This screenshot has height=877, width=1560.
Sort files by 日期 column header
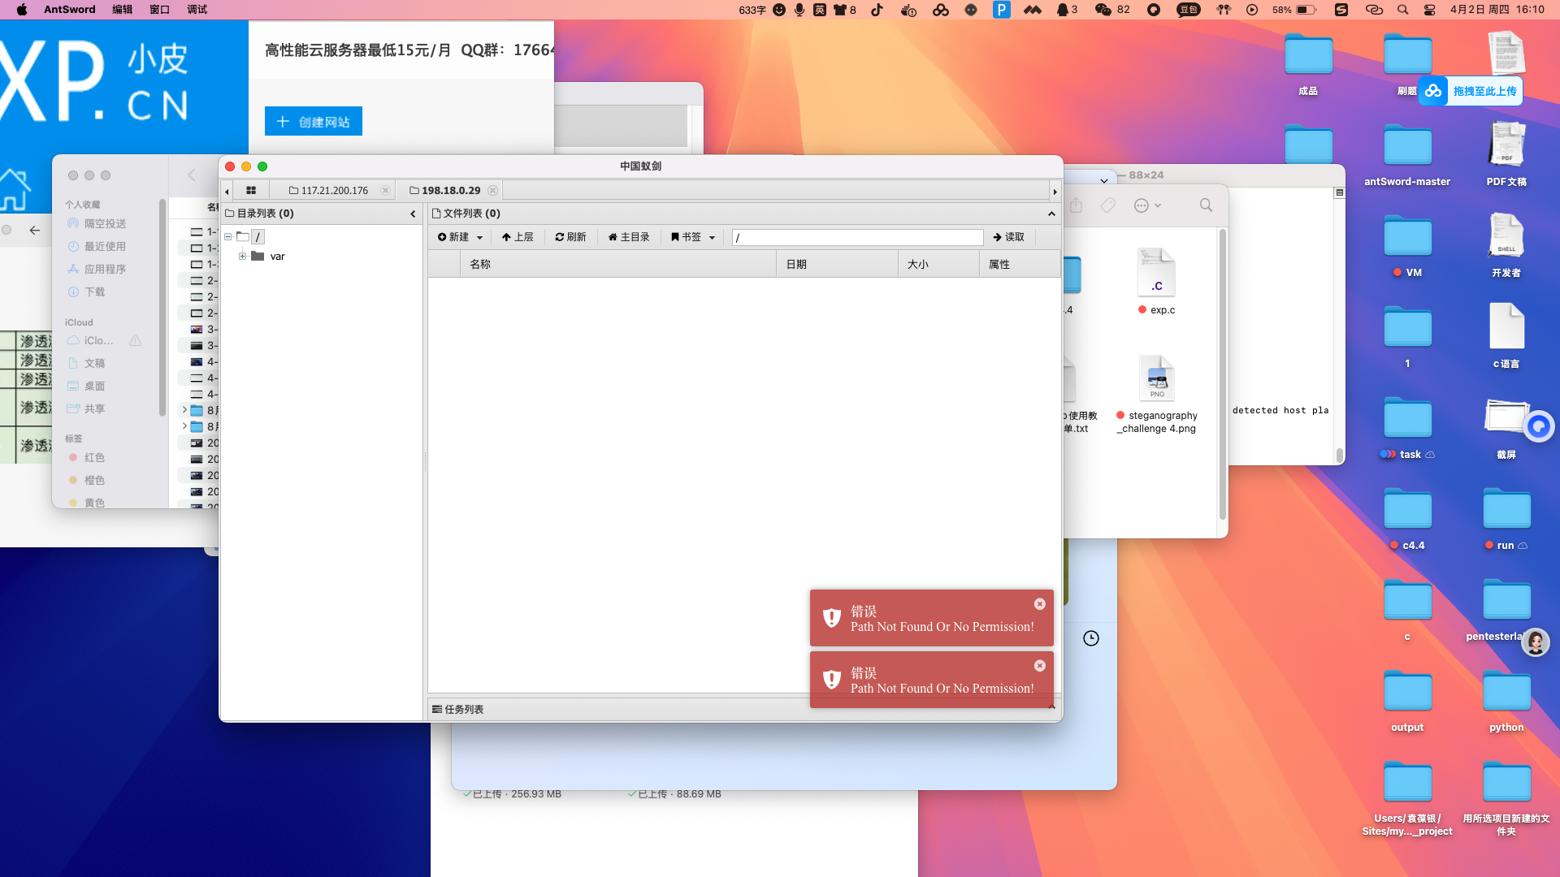(x=837, y=264)
